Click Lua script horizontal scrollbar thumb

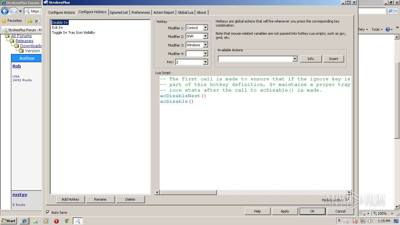188,192
